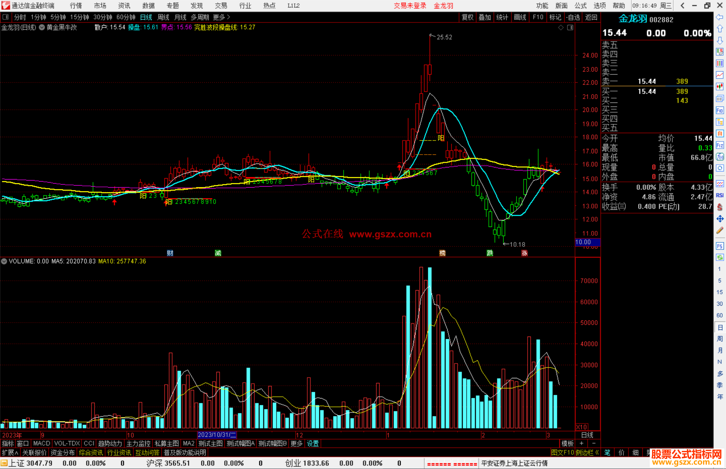The width and height of the screenshot is (726, 469).
Task: Click the candlestick chart icon in the sidebar
Action: tap(720, 86)
